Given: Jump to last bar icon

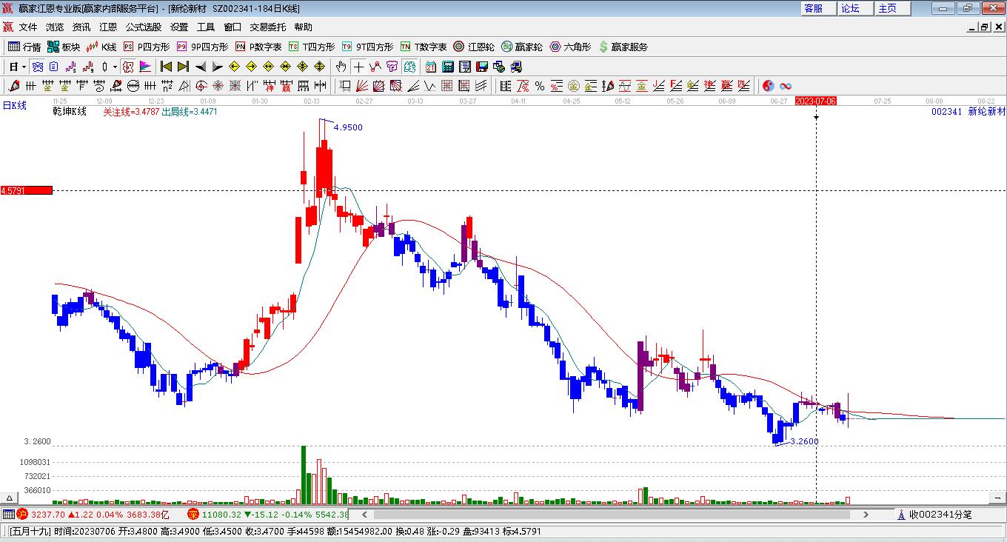Looking at the screenshot, I should pos(183,67).
